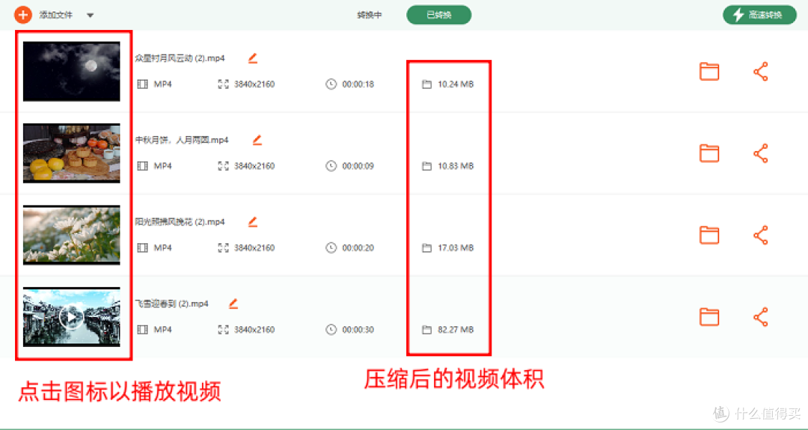Share the 10.83 MB video
Screen dimensions: 808x430
click(x=761, y=153)
